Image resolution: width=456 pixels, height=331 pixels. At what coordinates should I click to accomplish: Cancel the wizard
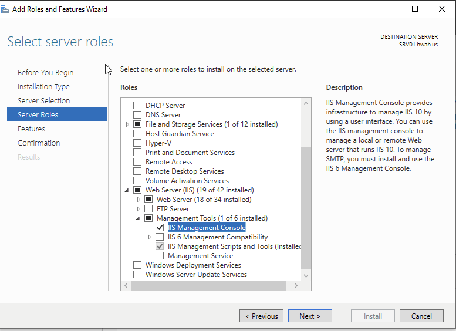[421, 316]
